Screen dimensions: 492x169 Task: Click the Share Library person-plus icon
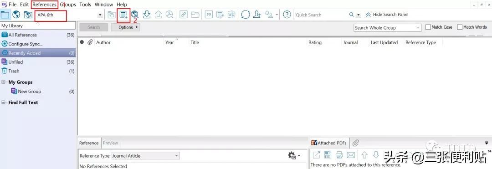click(257, 15)
